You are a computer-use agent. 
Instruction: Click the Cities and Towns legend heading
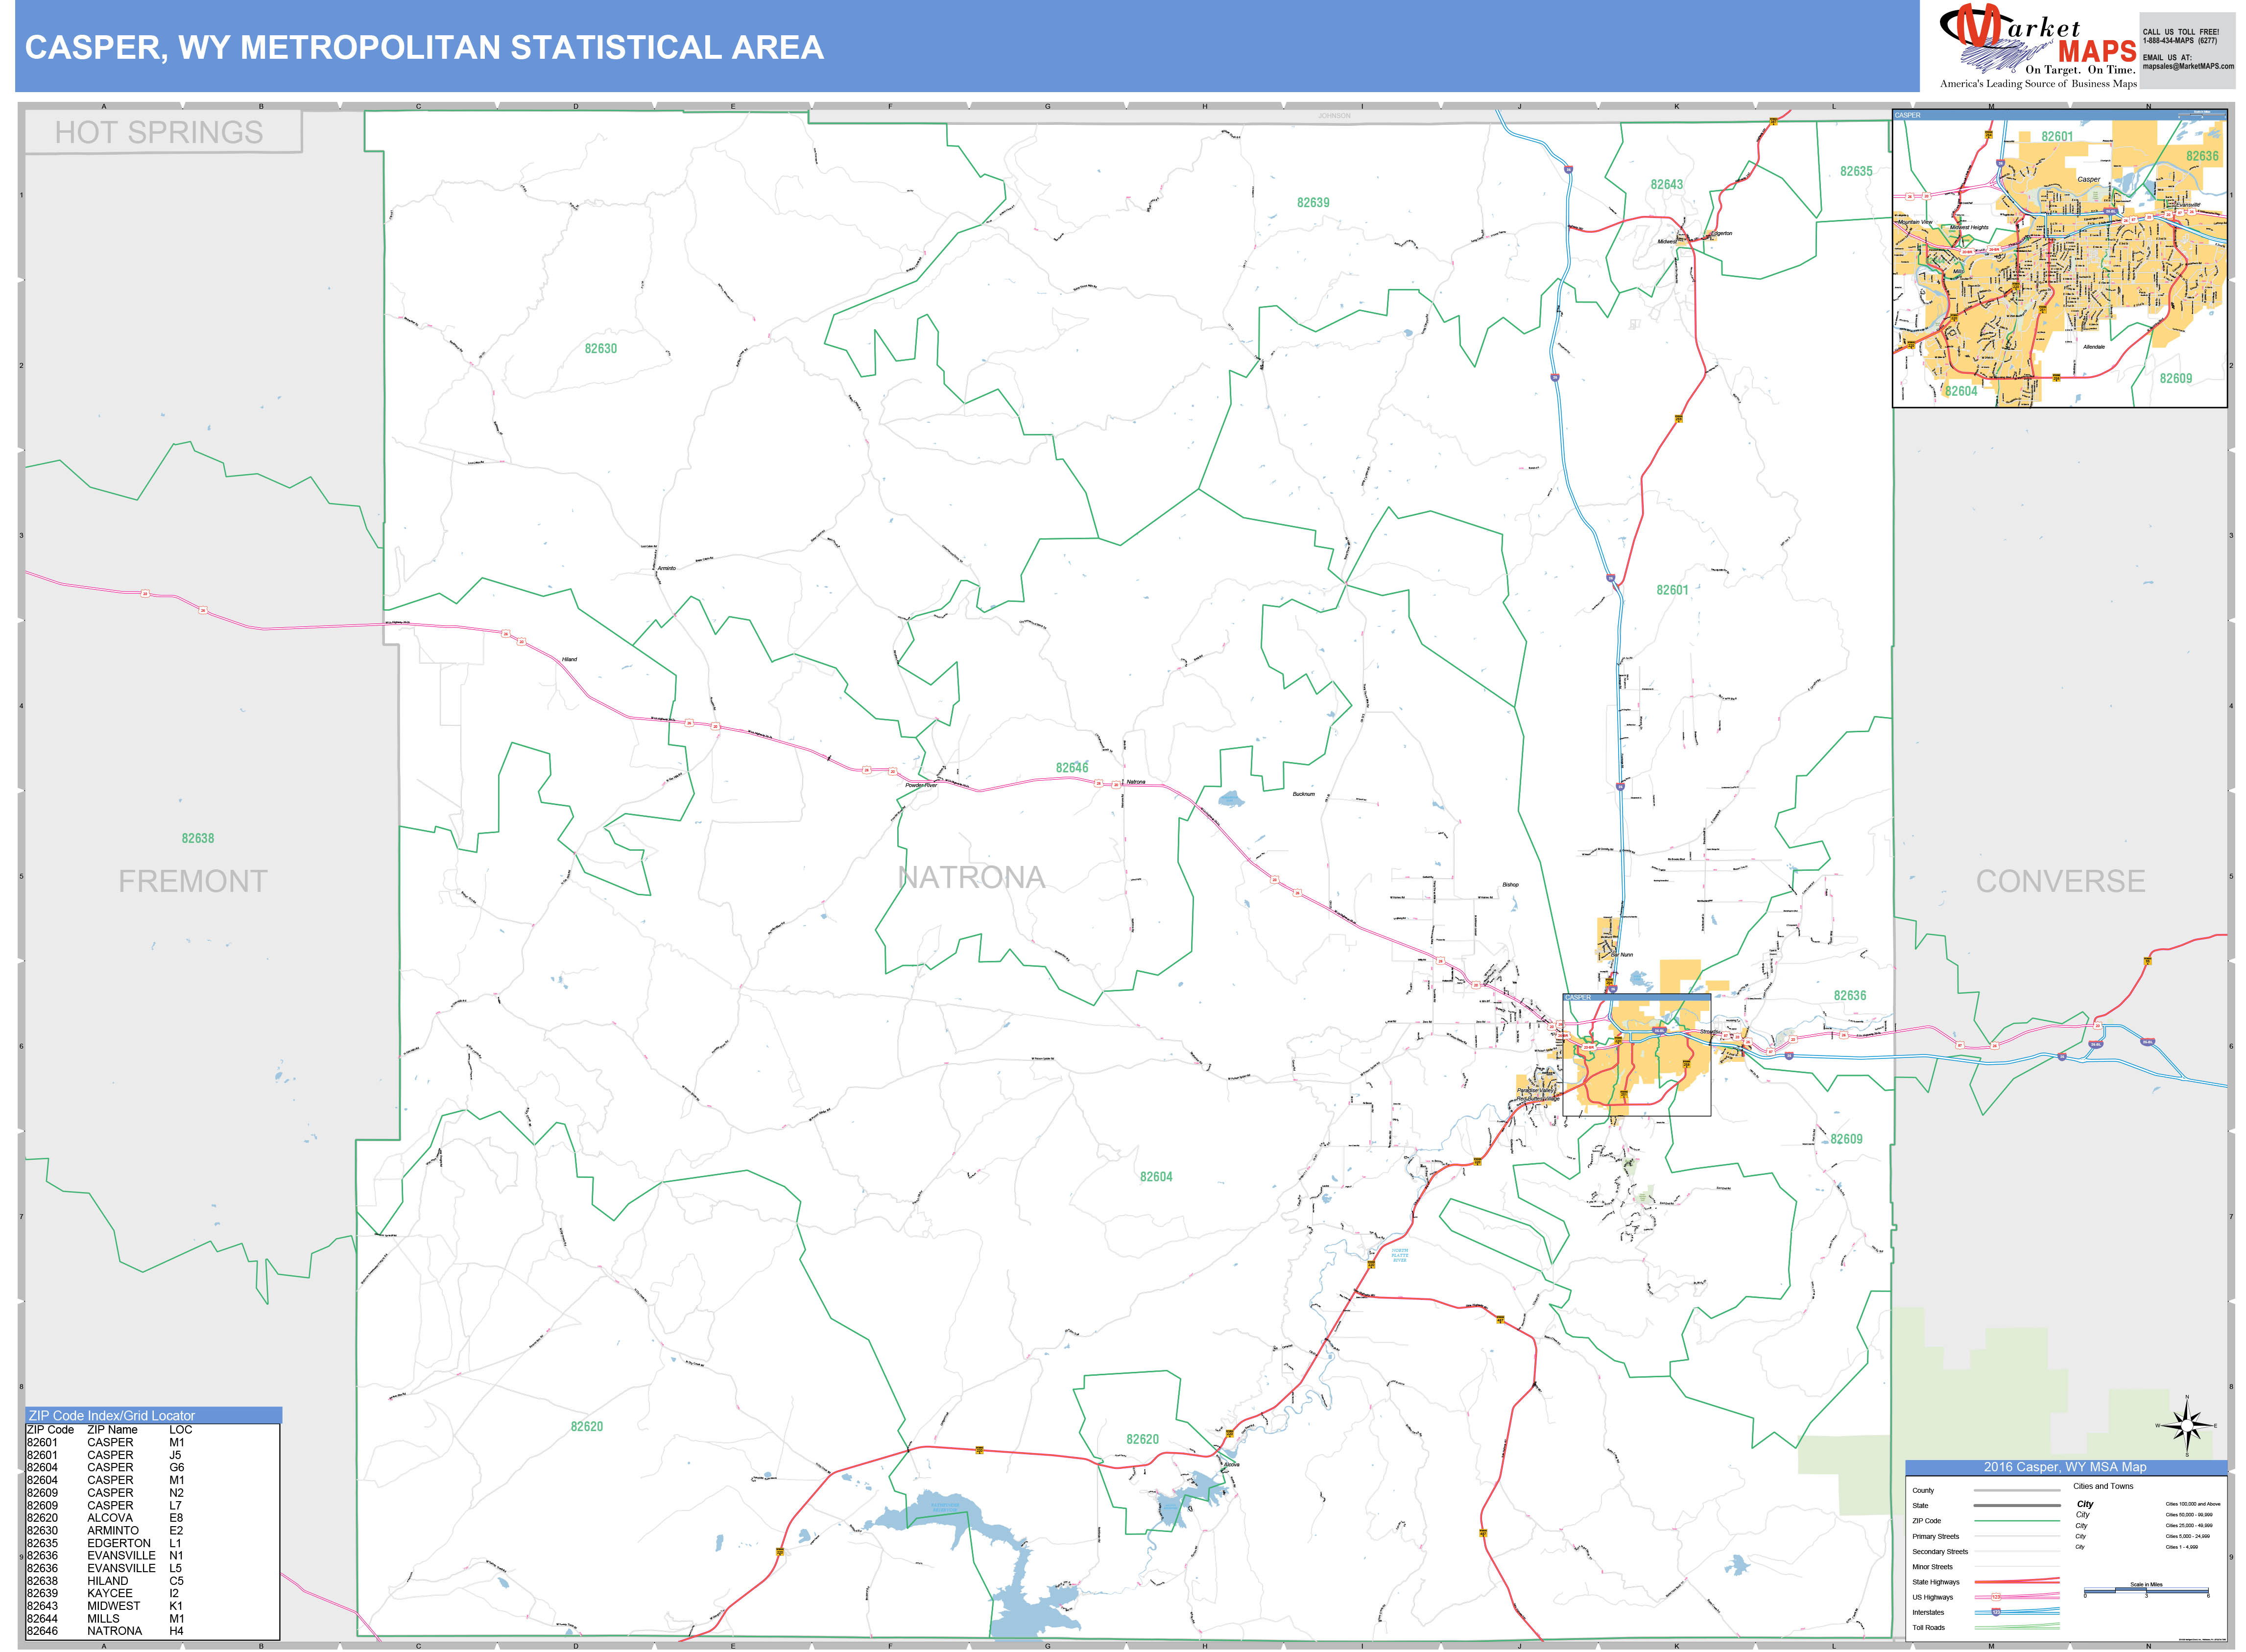2103,1486
